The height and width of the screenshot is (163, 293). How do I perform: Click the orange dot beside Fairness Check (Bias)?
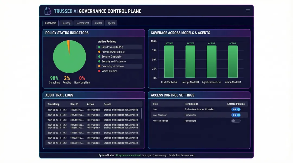[99, 52]
